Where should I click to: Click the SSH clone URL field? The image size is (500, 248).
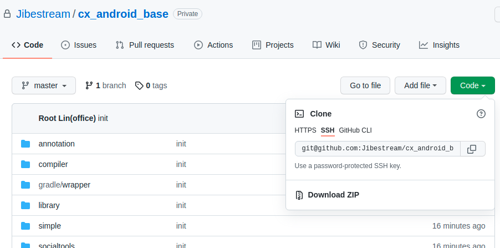pyautogui.click(x=377, y=149)
